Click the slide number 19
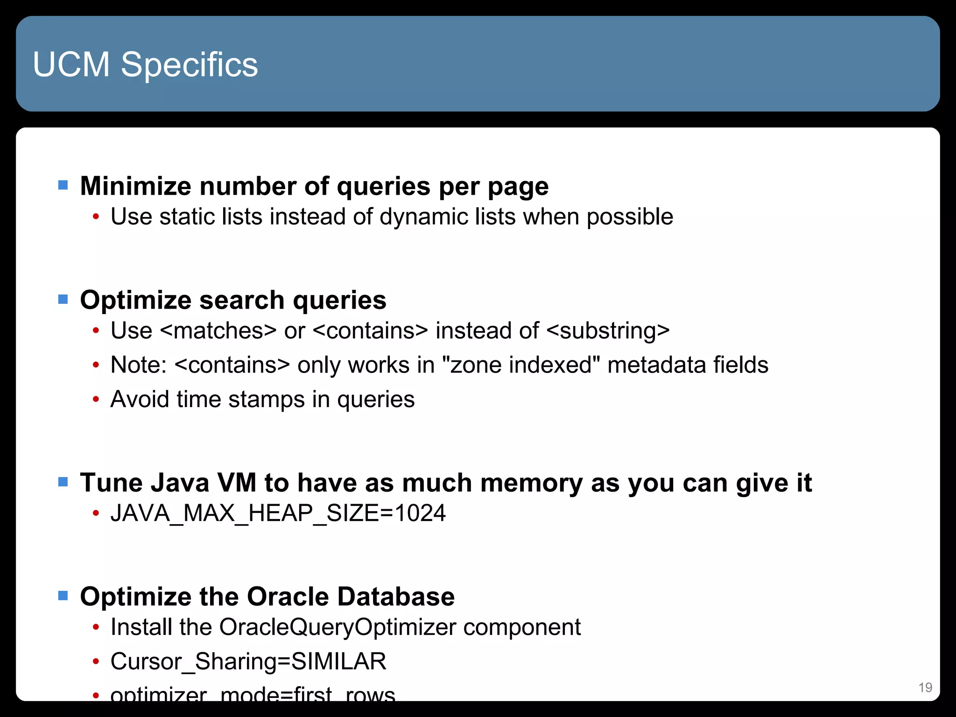 [925, 687]
